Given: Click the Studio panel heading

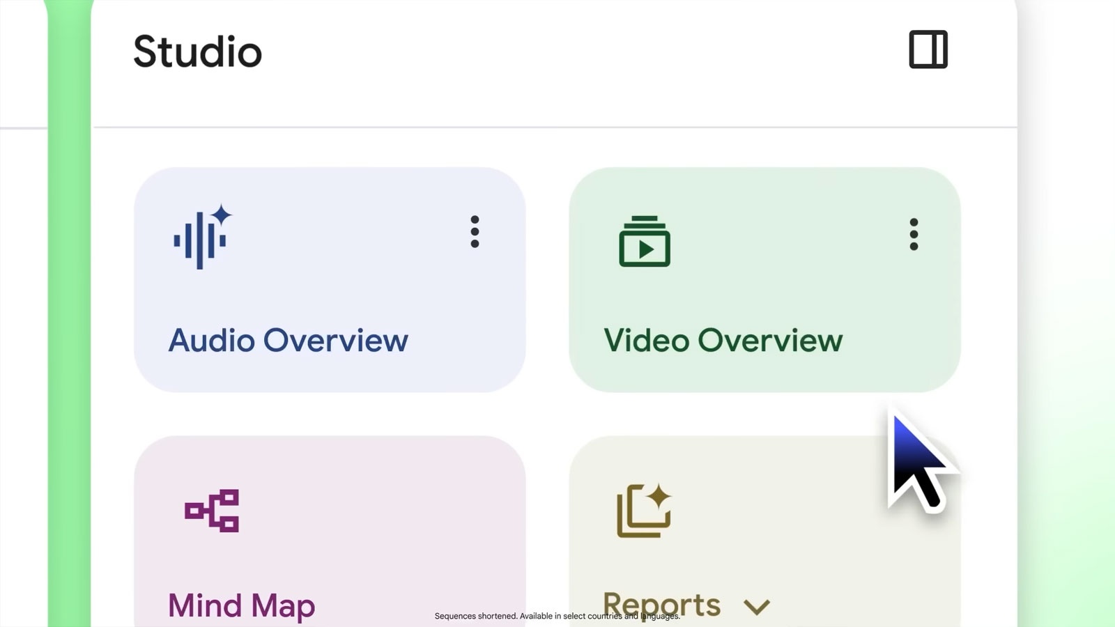Looking at the screenshot, I should (x=197, y=52).
